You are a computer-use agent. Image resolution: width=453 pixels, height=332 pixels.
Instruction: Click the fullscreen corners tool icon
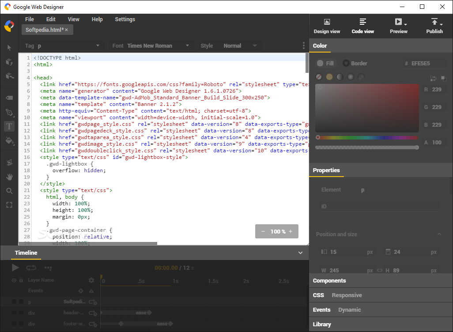9,205
